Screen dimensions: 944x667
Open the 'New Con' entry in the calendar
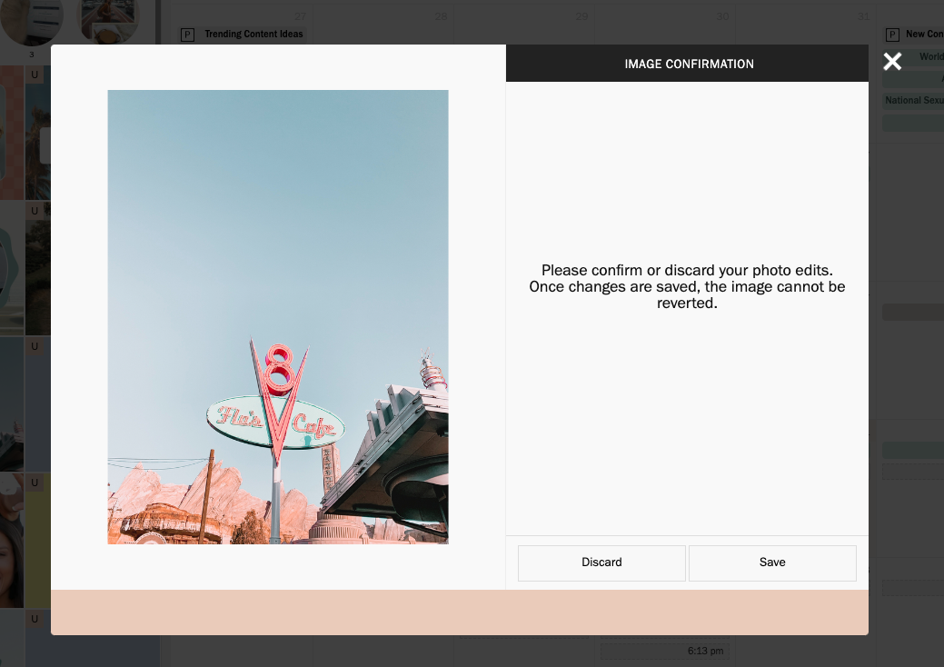coord(924,35)
